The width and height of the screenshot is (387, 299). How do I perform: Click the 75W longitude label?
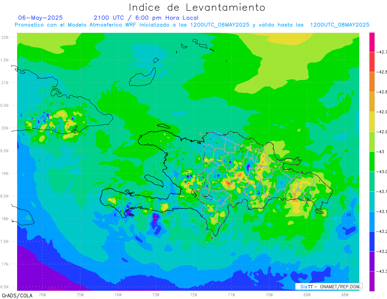[80, 294]
